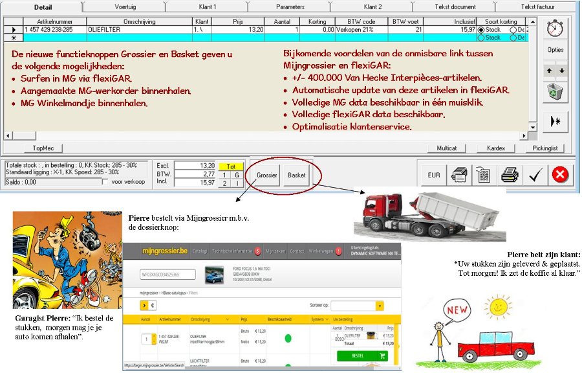Open Mijn zaken in mijngrossier
This screenshot has height=373, width=582.
coord(275,251)
